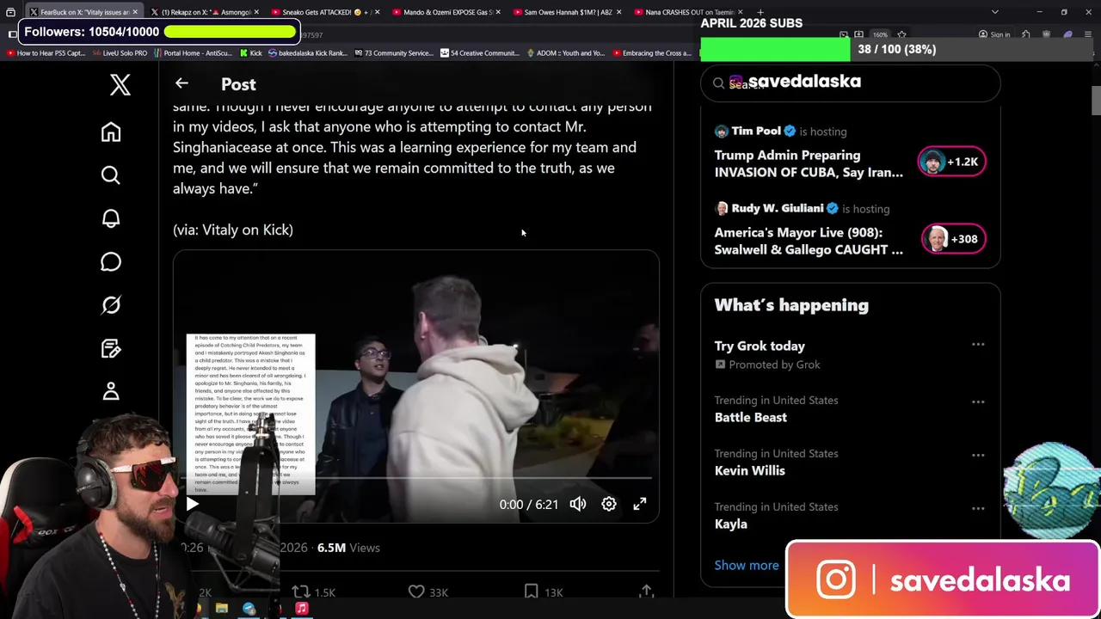The height and width of the screenshot is (619, 1101).
Task: Open Messages chat icon in sidebar
Action: pyautogui.click(x=111, y=261)
